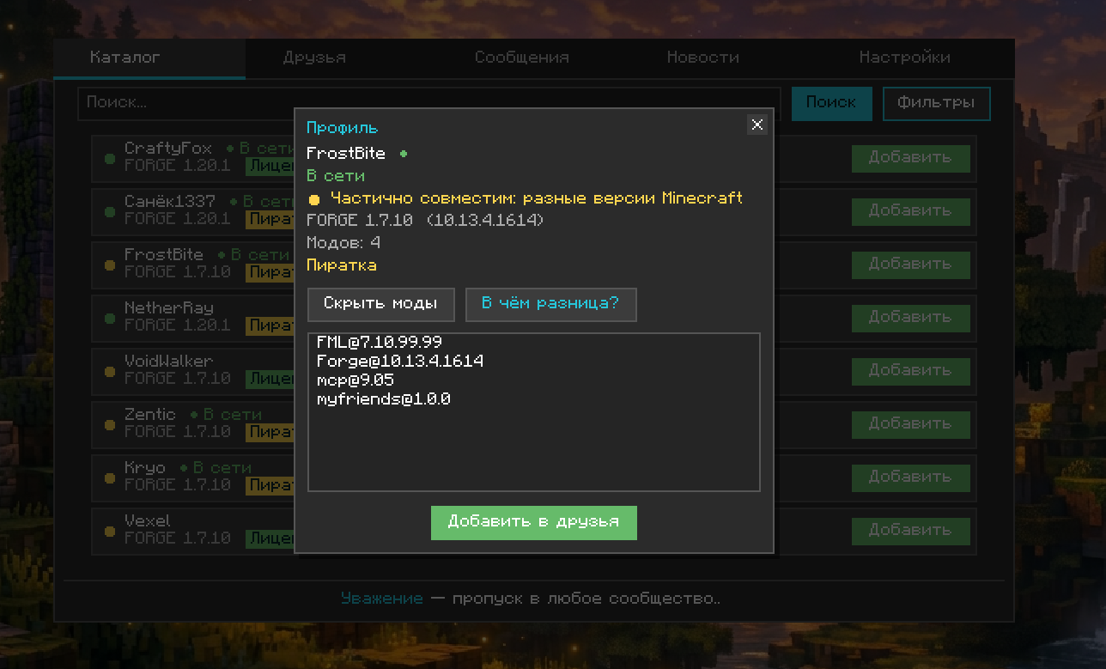The width and height of the screenshot is (1106, 669).
Task: Add NetherRay using its Добавить button
Action: [910, 318]
